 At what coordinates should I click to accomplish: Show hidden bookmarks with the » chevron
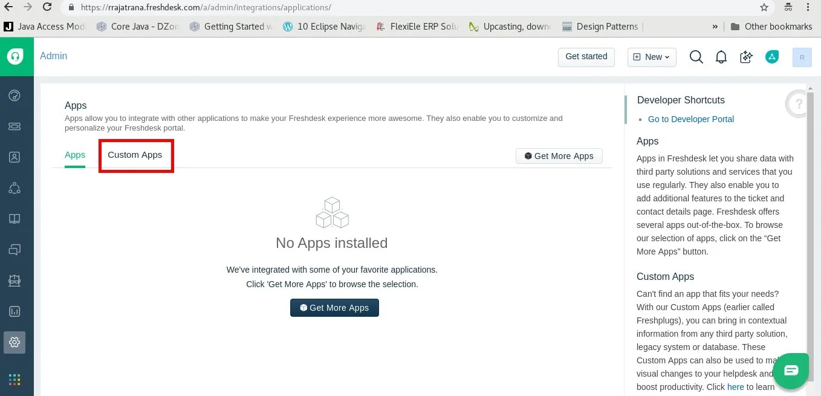715,27
